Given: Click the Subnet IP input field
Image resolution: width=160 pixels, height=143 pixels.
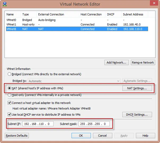Looking at the screenshot, I should click(38, 124).
